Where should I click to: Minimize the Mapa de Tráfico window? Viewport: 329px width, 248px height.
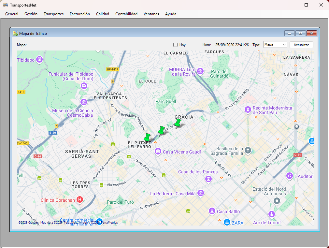[290, 33]
